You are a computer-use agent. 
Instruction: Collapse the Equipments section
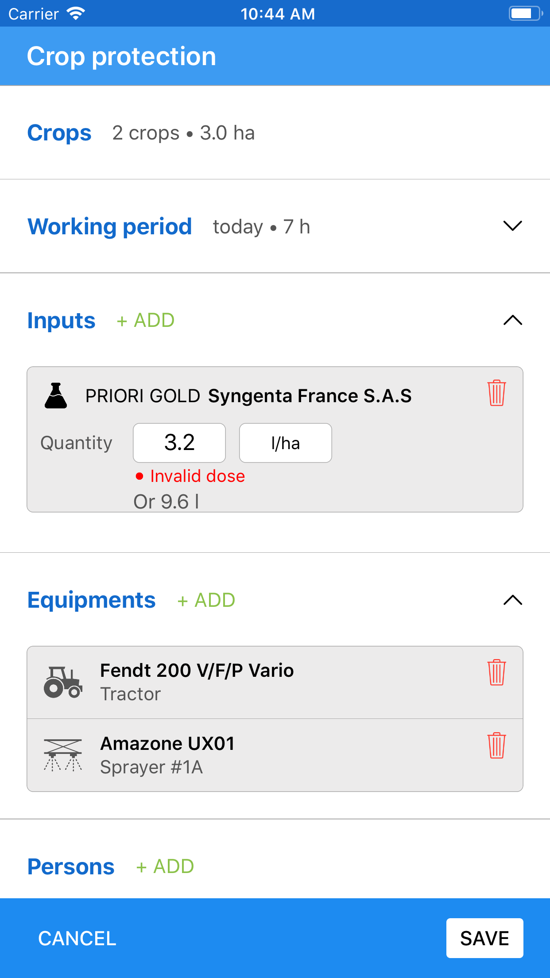pos(513,600)
